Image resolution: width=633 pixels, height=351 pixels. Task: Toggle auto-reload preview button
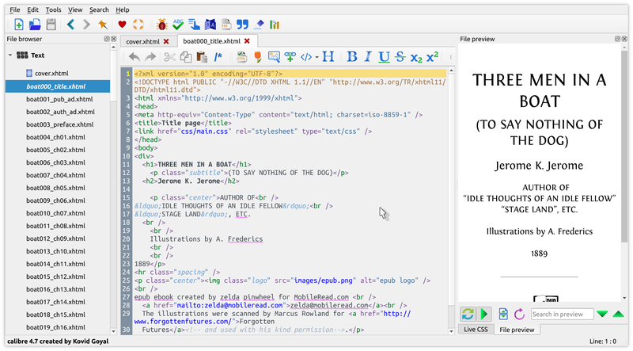point(468,315)
